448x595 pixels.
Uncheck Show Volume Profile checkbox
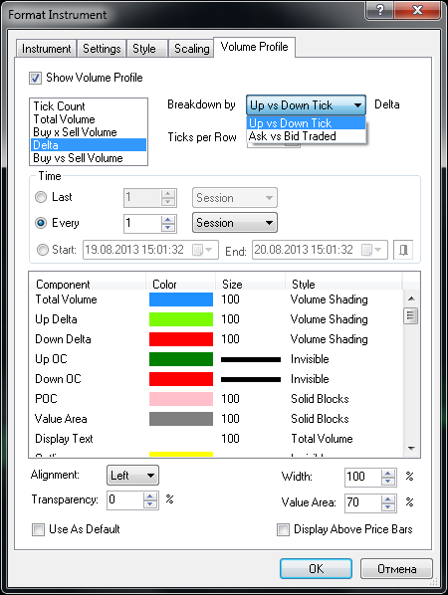[x=35, y=79]
